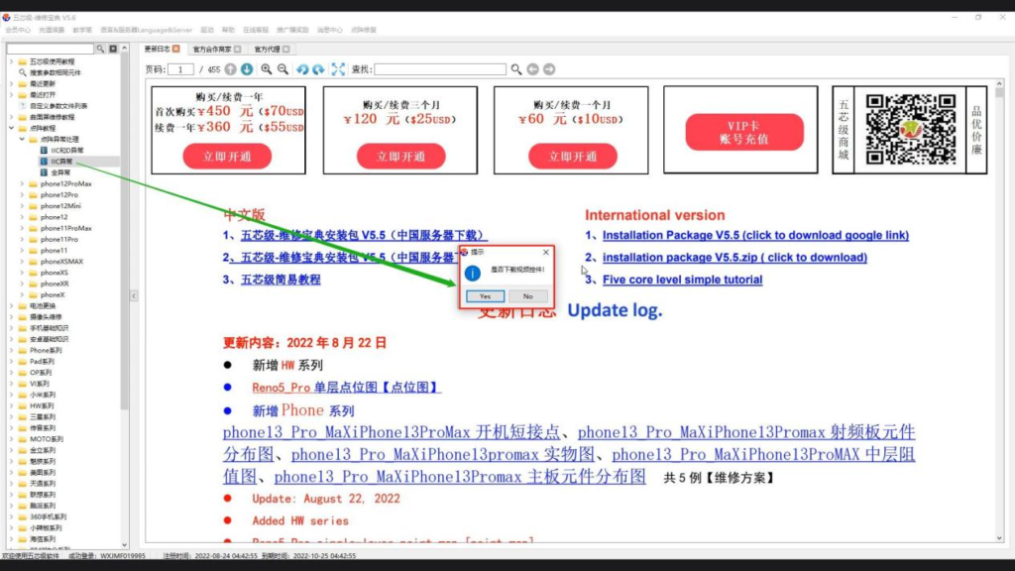Expand the phoneXSMAX folder
Screen dimensions: 1015x571
22,262
